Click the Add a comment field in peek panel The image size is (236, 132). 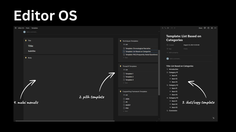(175, 59)
